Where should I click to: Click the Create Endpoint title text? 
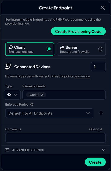pyautogui.click(x=55, y=8)
